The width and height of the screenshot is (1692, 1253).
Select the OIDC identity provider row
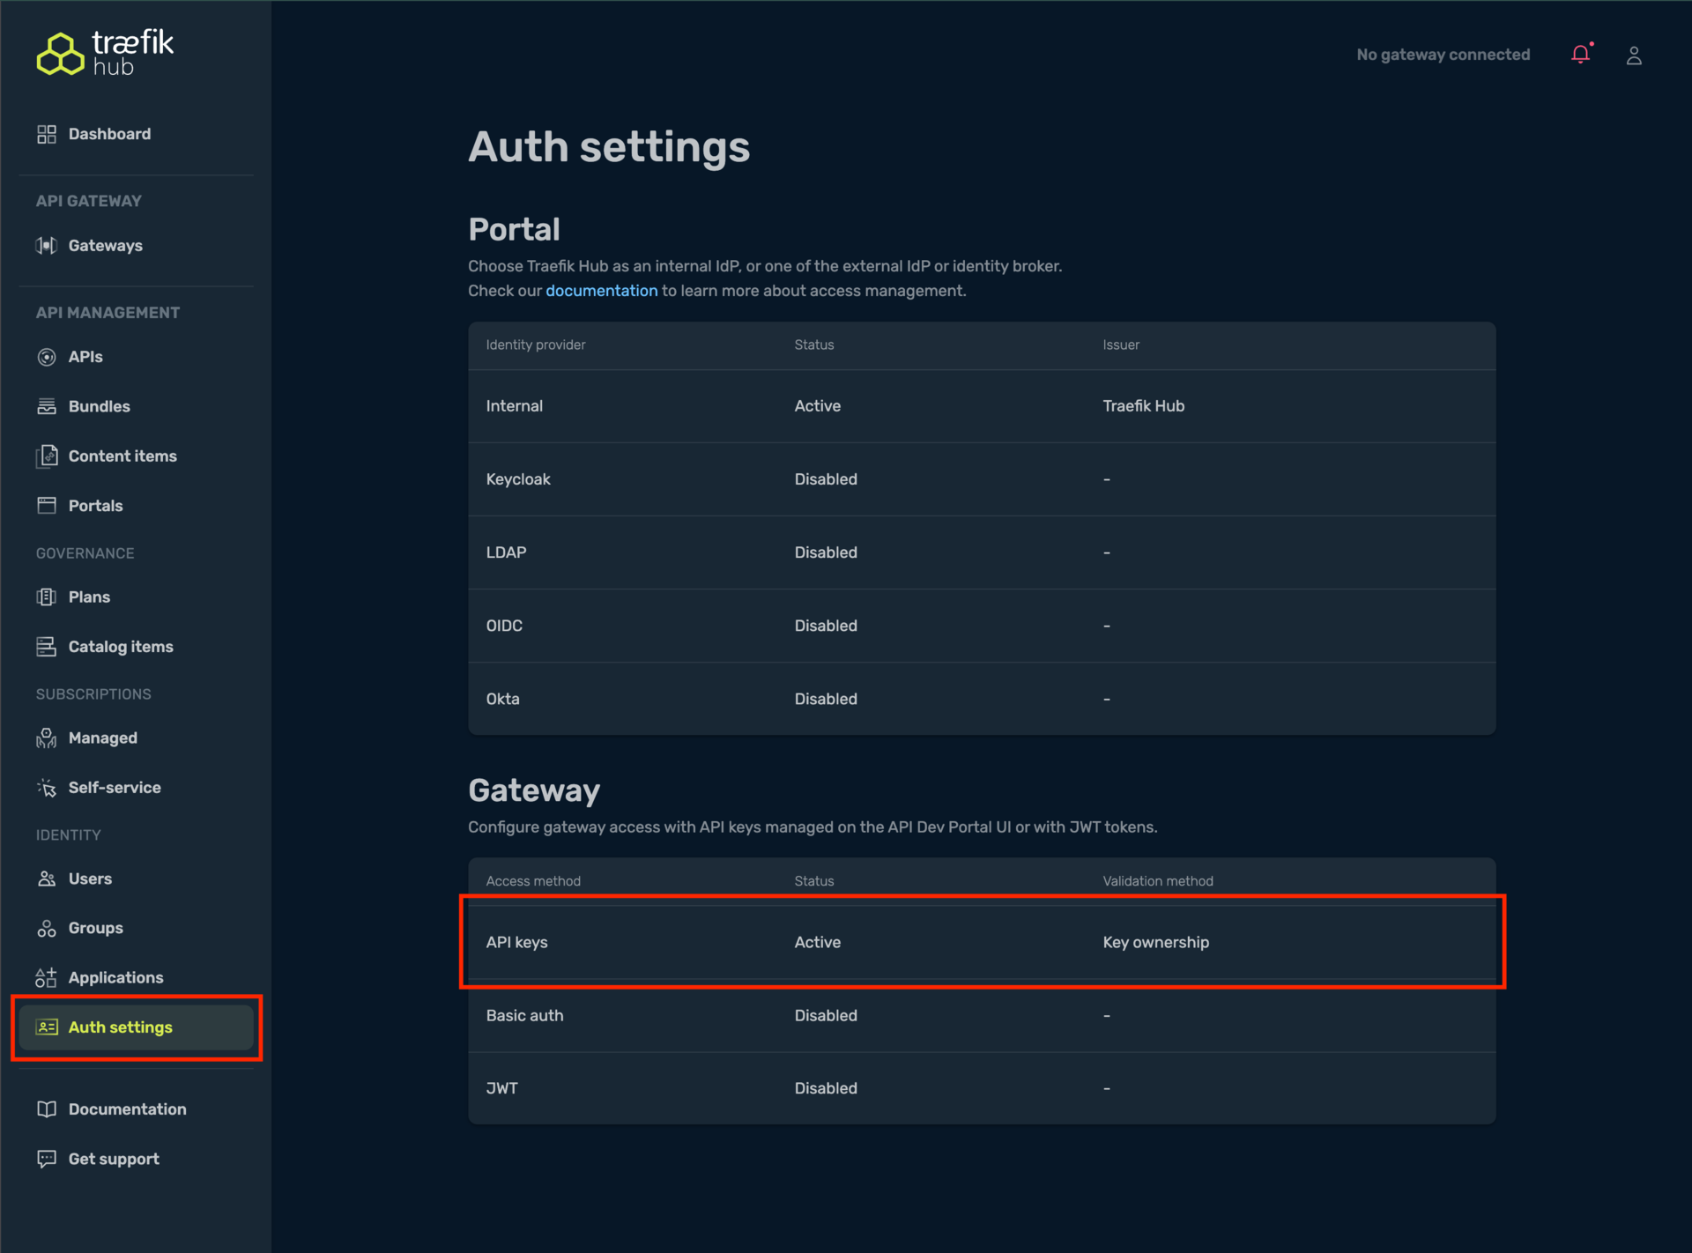(982, 626)
